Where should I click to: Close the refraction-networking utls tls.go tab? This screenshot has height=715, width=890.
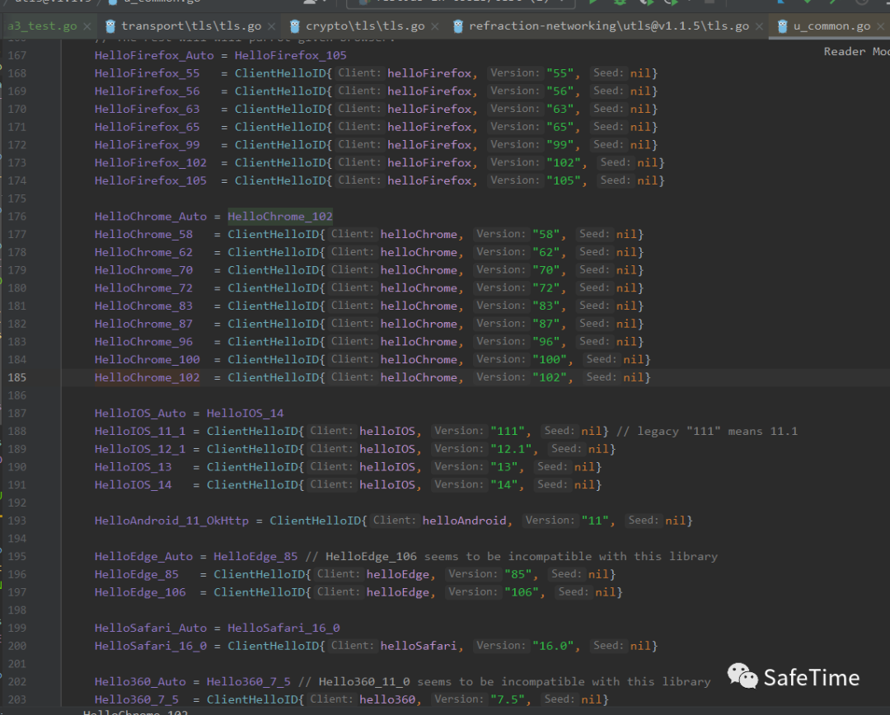pyautogui.click(x=759, y=26)
